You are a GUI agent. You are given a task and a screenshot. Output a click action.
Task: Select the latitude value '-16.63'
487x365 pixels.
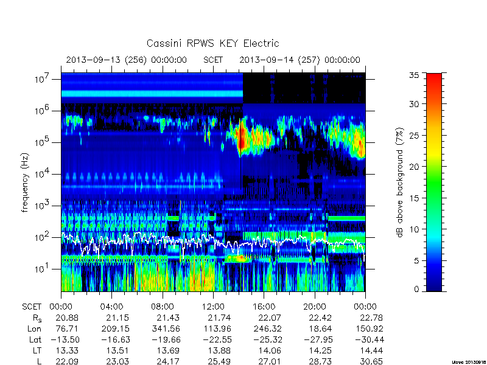point(116,340)
